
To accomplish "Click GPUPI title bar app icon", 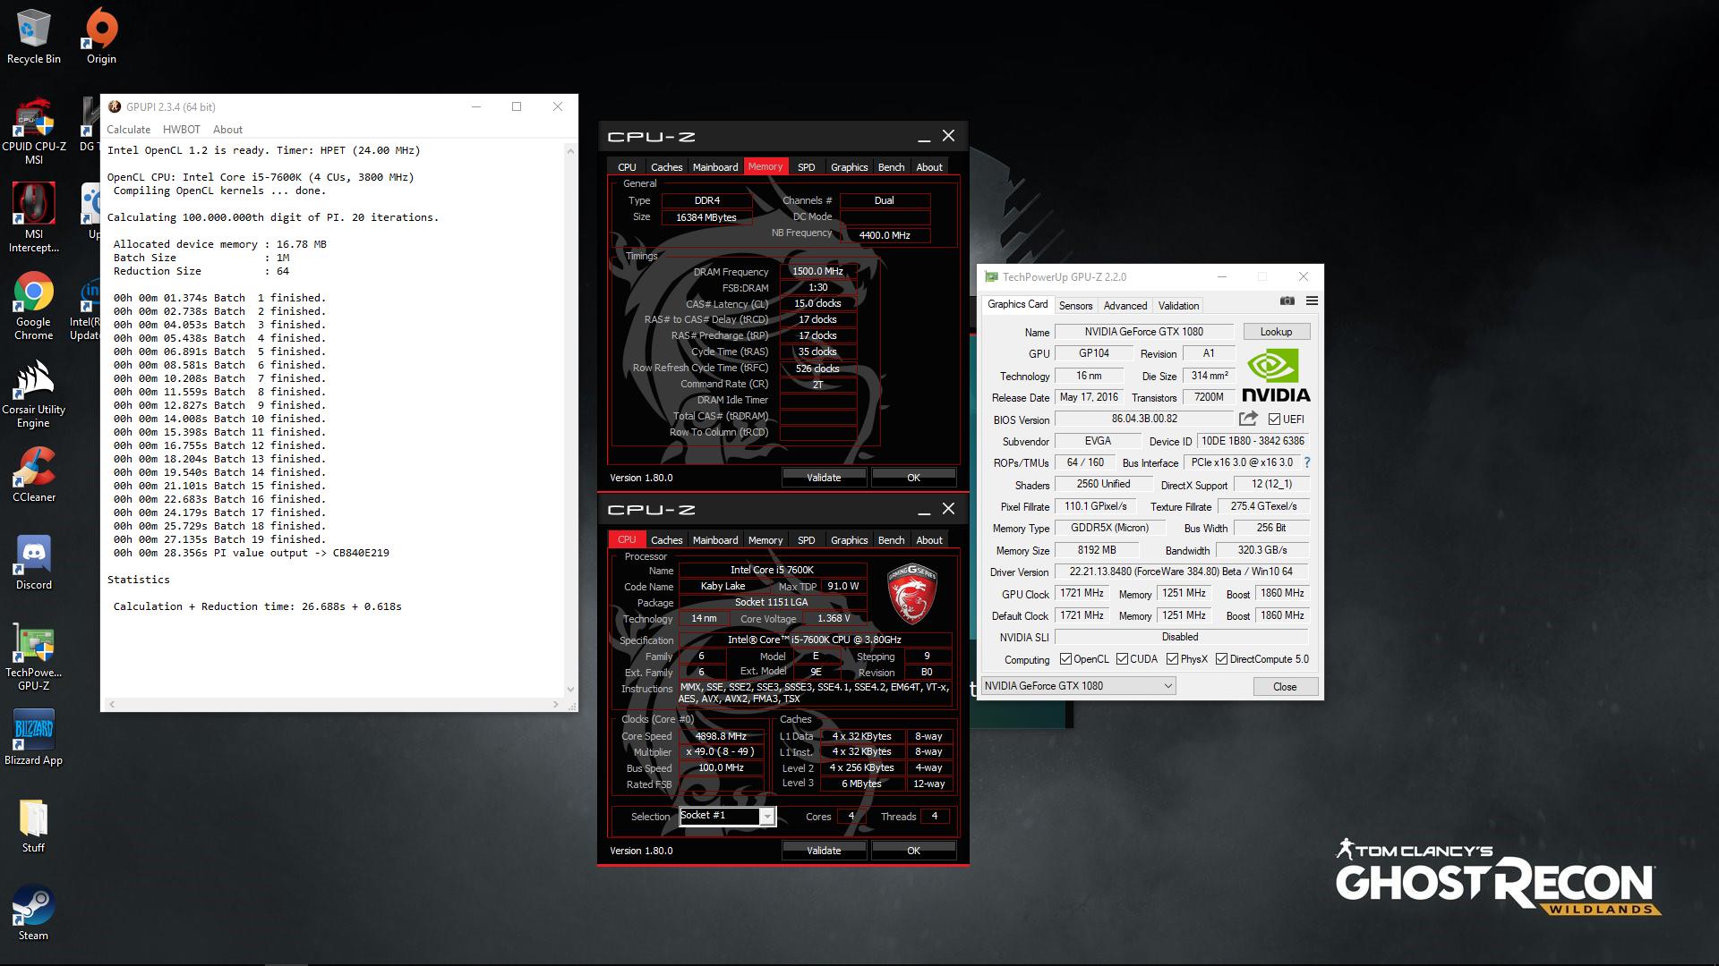I will (x=115, y=106).
